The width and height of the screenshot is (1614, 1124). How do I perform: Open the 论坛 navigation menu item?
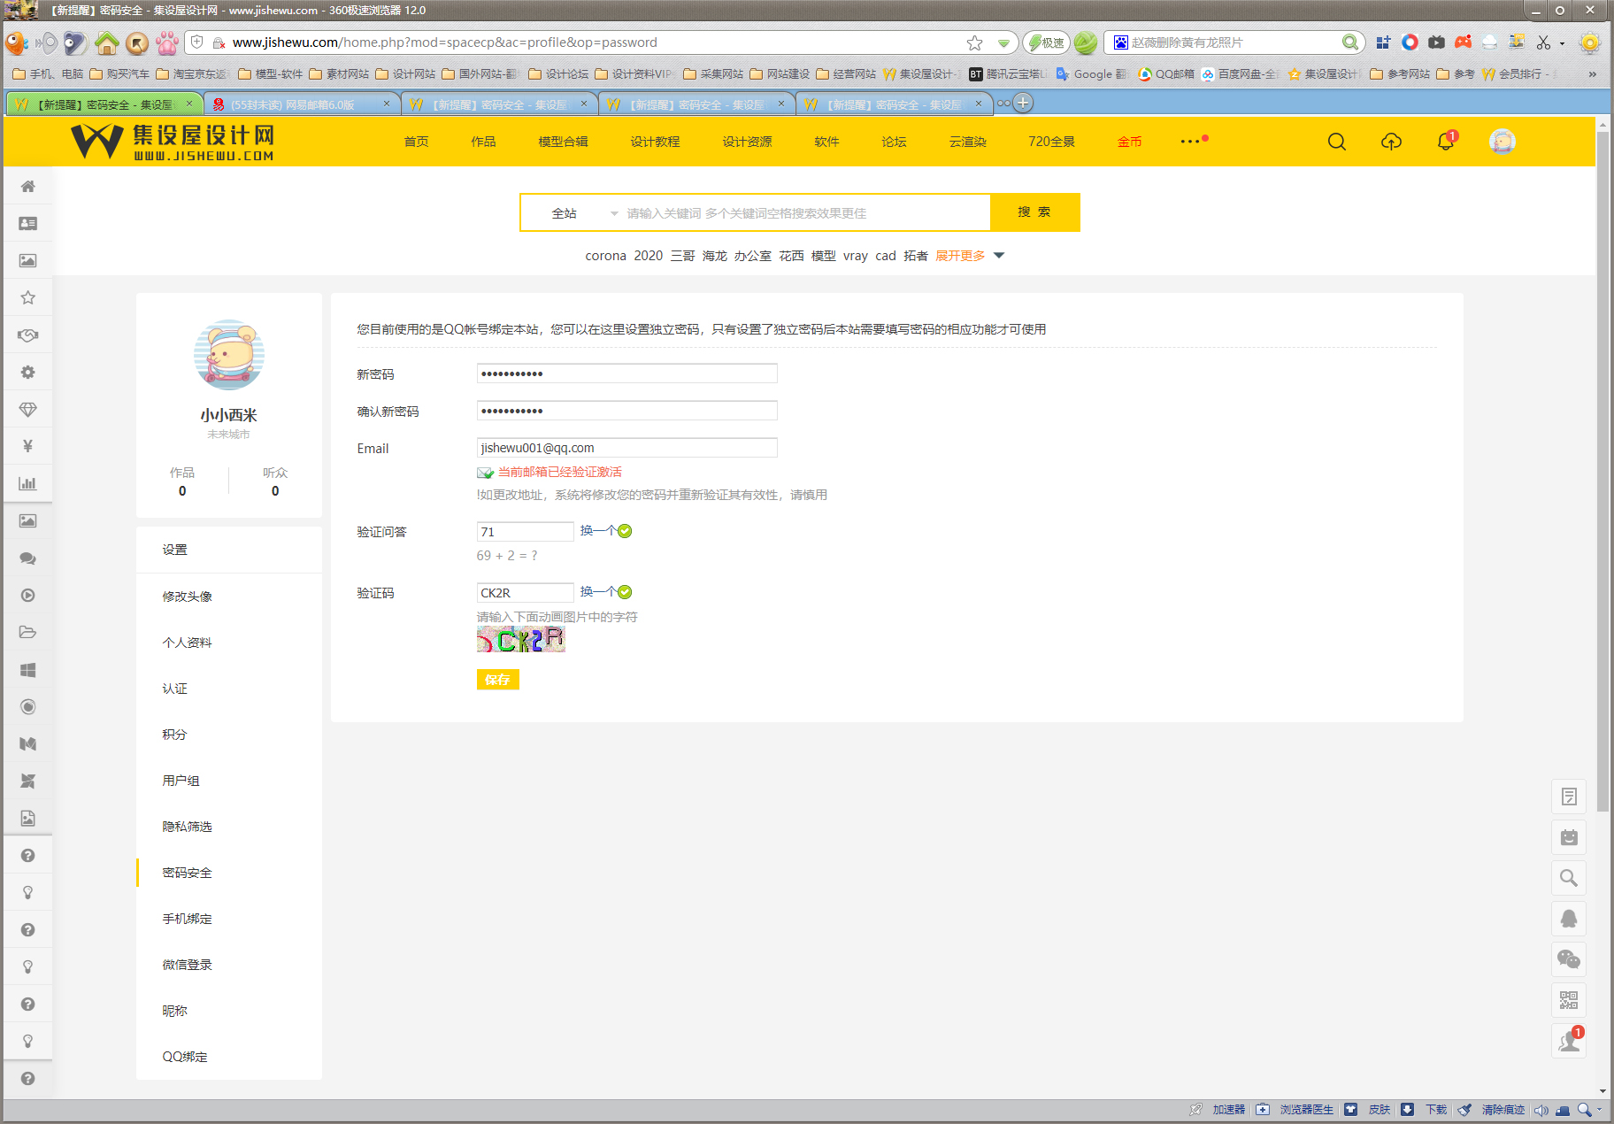[894, 142]
